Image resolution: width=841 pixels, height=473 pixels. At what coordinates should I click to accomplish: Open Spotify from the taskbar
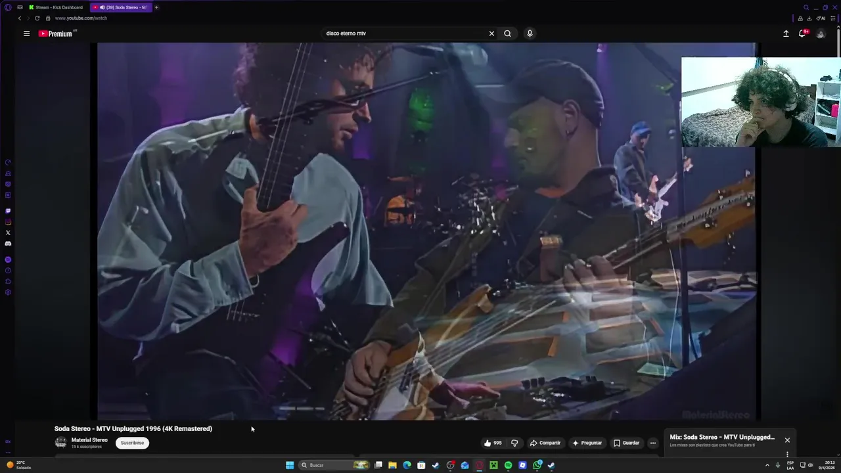coord(508,465)
